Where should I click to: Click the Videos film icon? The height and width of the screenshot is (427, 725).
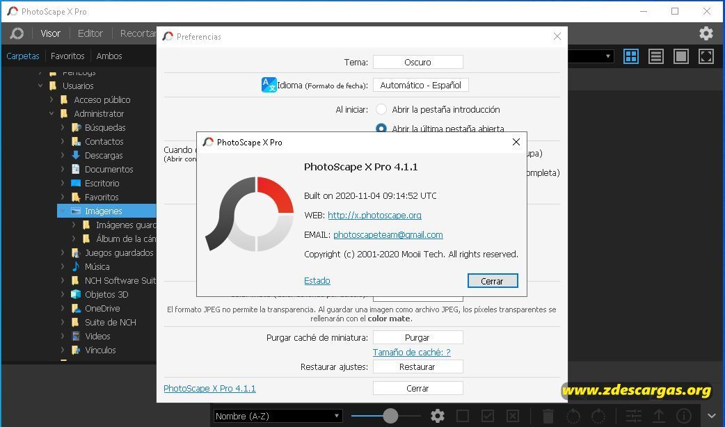click(x=76, y=336)
